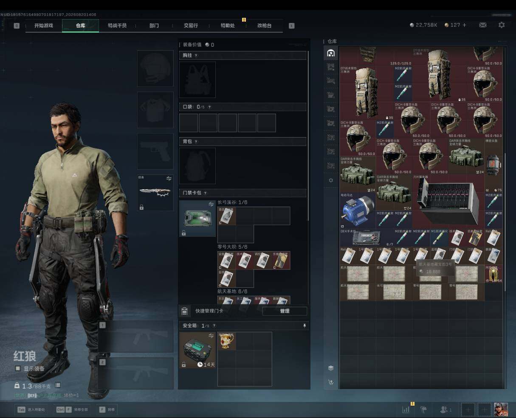Viewport: 516px width, 418px height.
Task: Add a teammate in first plus slot
Action: pyautogui.click(x=468, y=410)
